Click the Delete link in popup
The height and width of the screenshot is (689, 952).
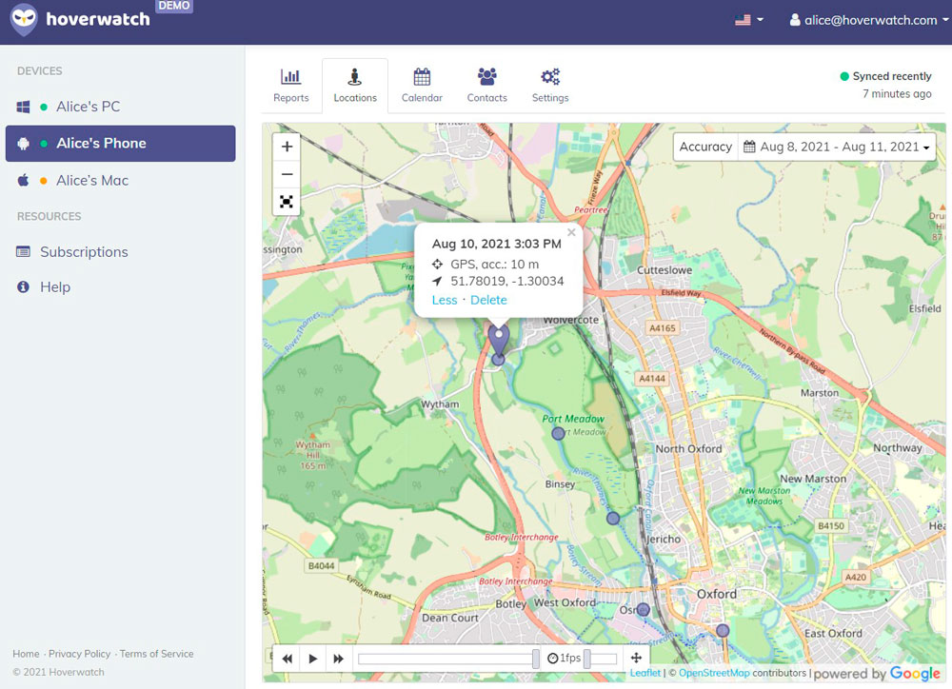488,300
